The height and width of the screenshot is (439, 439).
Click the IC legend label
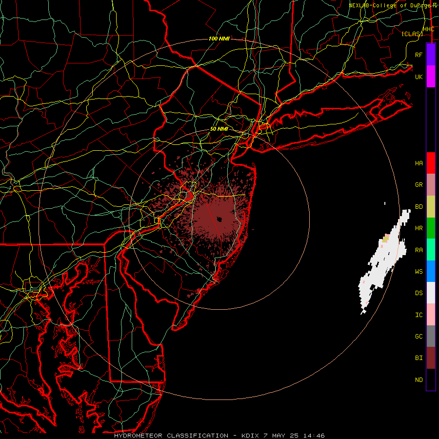coord(419,315)
